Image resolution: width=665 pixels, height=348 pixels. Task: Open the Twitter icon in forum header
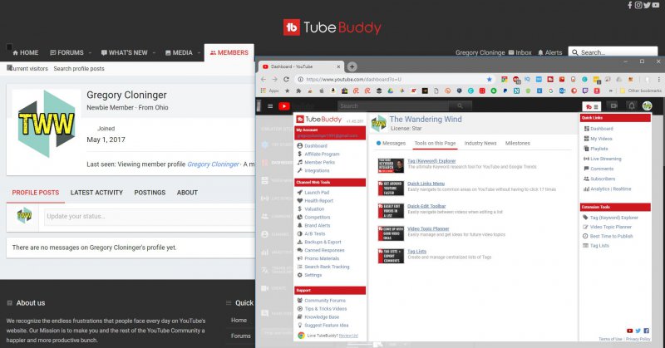click(x=647, y=5)
